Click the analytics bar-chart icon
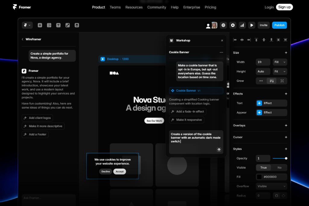309x206 pixels. click(x=242, y=25)
